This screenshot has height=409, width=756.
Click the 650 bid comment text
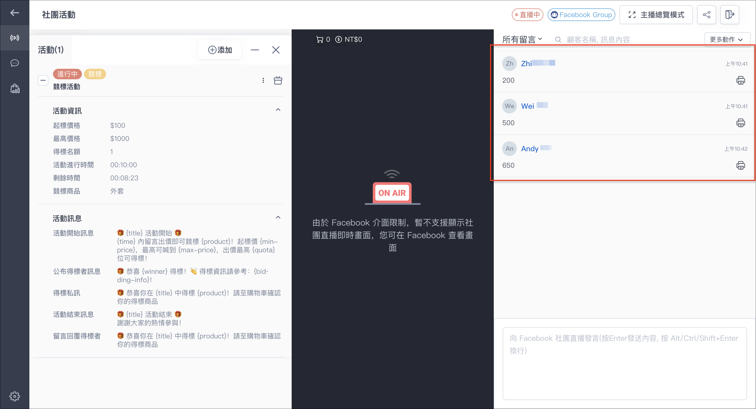coord(508,165)
